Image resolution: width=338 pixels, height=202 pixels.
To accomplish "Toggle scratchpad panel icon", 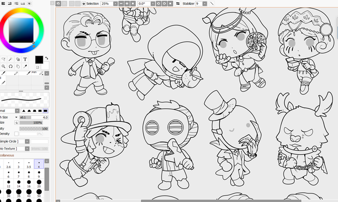I will [29, 3].
